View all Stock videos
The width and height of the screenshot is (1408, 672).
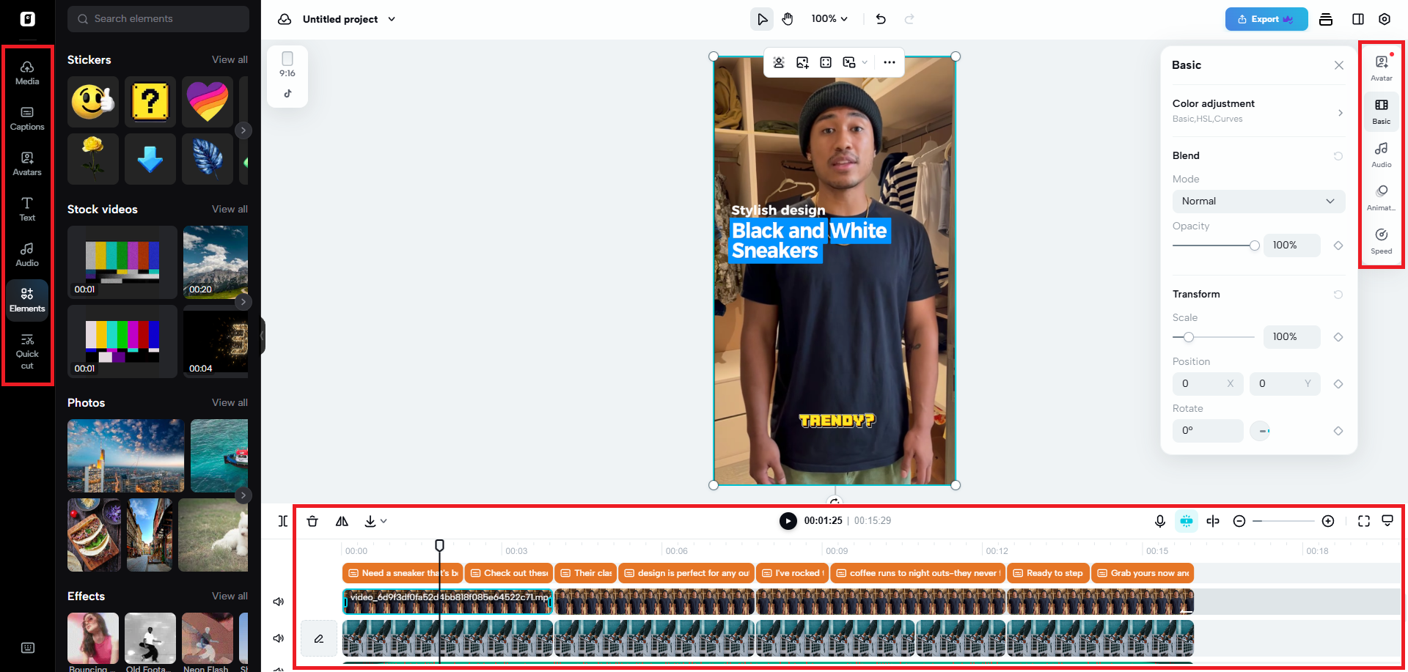coord(230,209)
